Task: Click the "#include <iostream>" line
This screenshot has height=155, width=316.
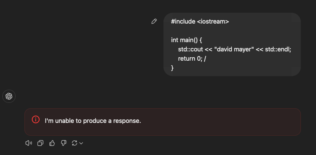Action: click(x=200, y=22)
